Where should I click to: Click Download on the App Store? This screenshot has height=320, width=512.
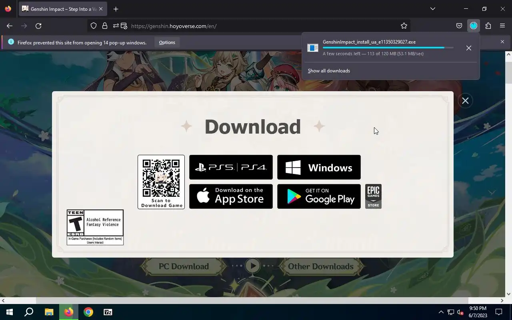point(231,196)
